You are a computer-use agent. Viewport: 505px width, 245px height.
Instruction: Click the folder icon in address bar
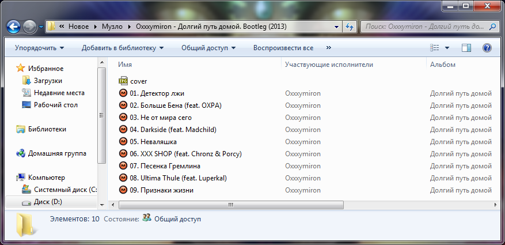click(x=51, y=27)
